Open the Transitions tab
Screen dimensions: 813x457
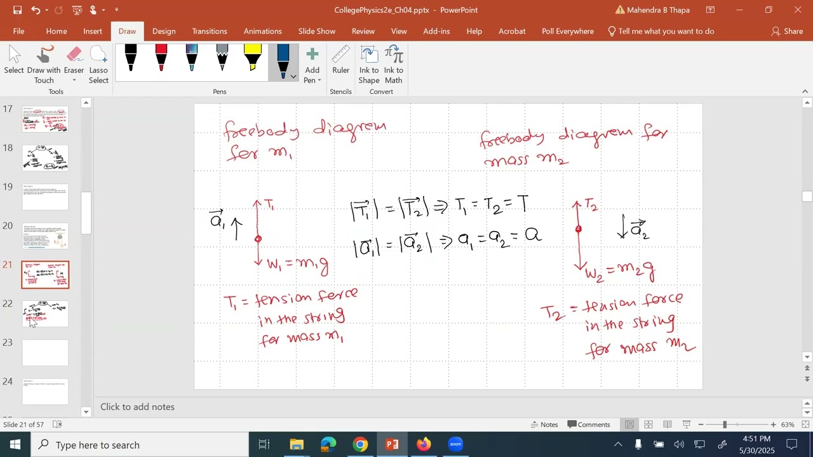coord(210,31)
